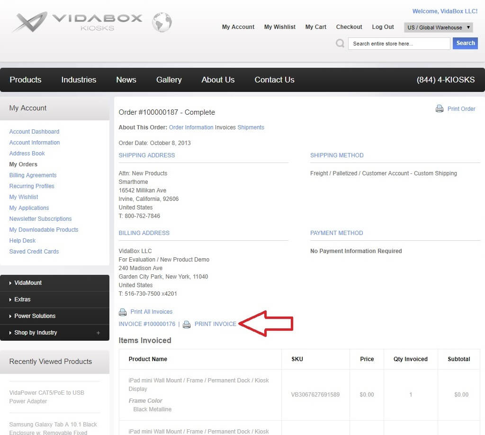Image resolution: width=485 pixels, height=435 pixels.
Task: Click Order #100000187 - Complete heading
Action: (x=167, y=112)
